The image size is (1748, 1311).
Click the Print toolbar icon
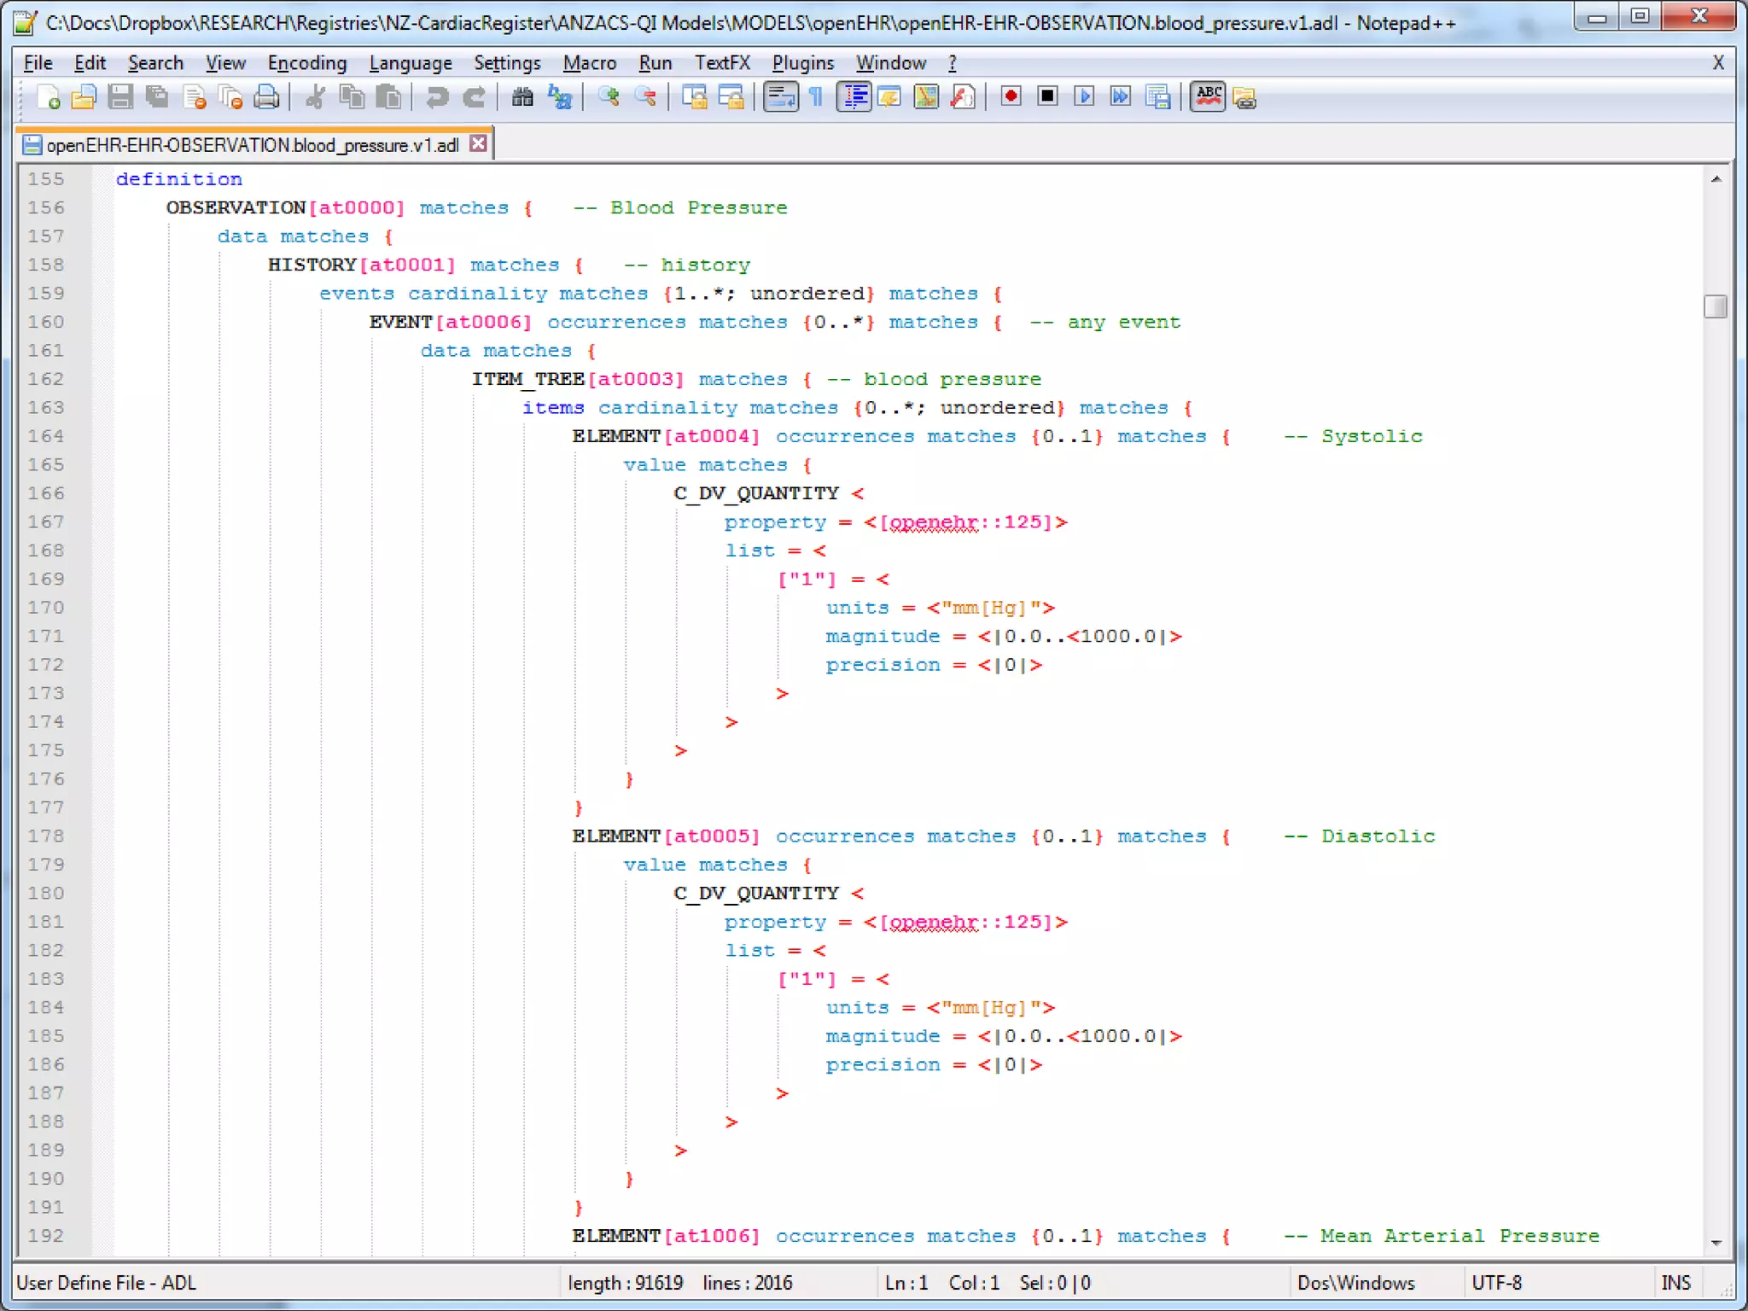pos(267,97)
